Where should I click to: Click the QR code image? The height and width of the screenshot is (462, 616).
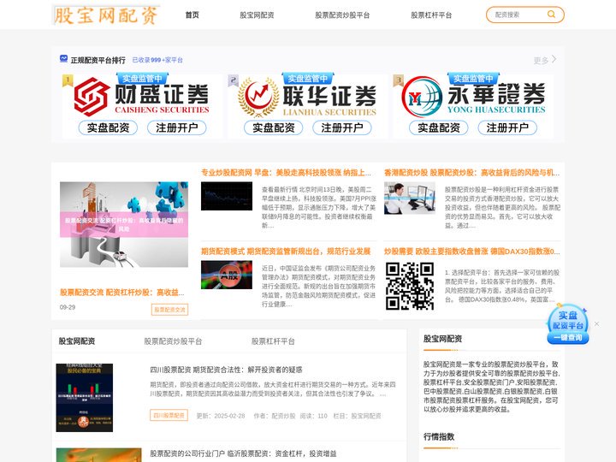[x=410, y=286]
